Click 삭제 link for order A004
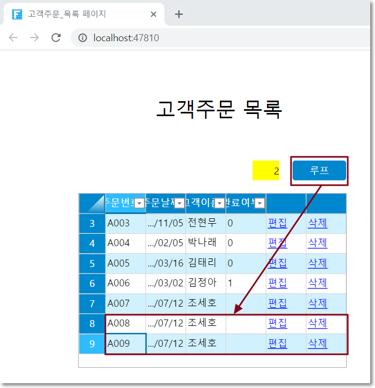The width and height of the screenshot is (375, 388). (x=317, y=243)
